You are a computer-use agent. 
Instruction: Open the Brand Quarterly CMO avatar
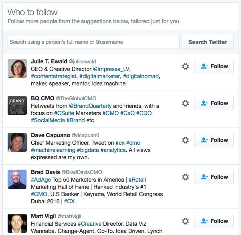[17, 105]
